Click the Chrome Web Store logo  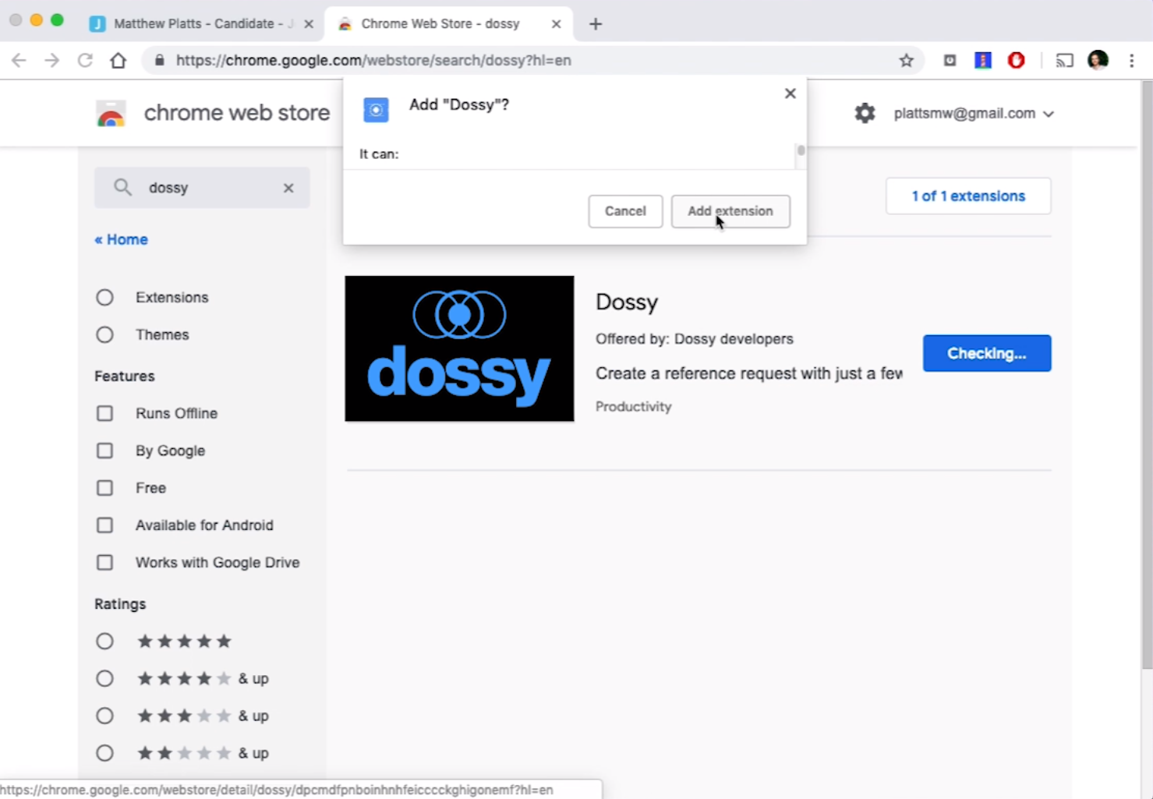pyautogui.click(x=111, y=113)
